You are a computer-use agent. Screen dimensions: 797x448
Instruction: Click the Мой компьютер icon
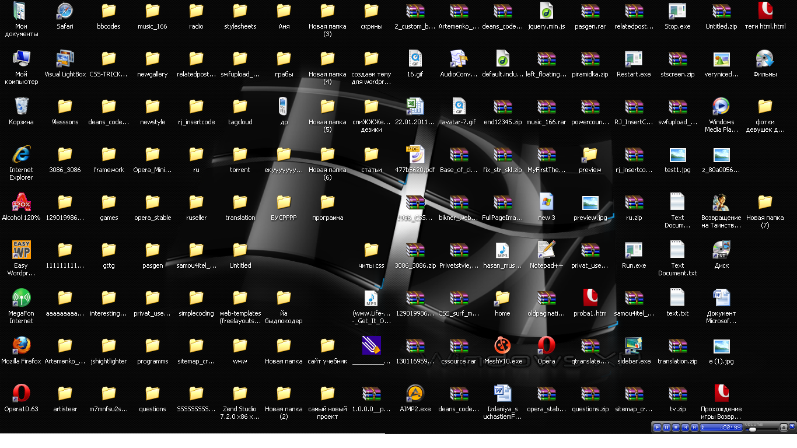pos(21,59)
